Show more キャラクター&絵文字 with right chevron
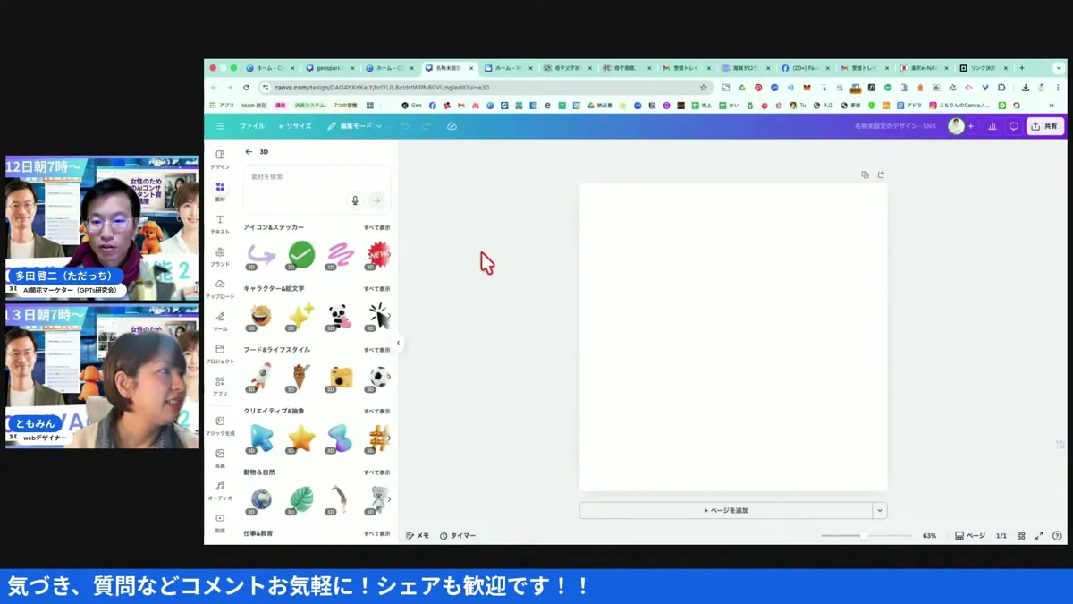 (x=389, y=316)
